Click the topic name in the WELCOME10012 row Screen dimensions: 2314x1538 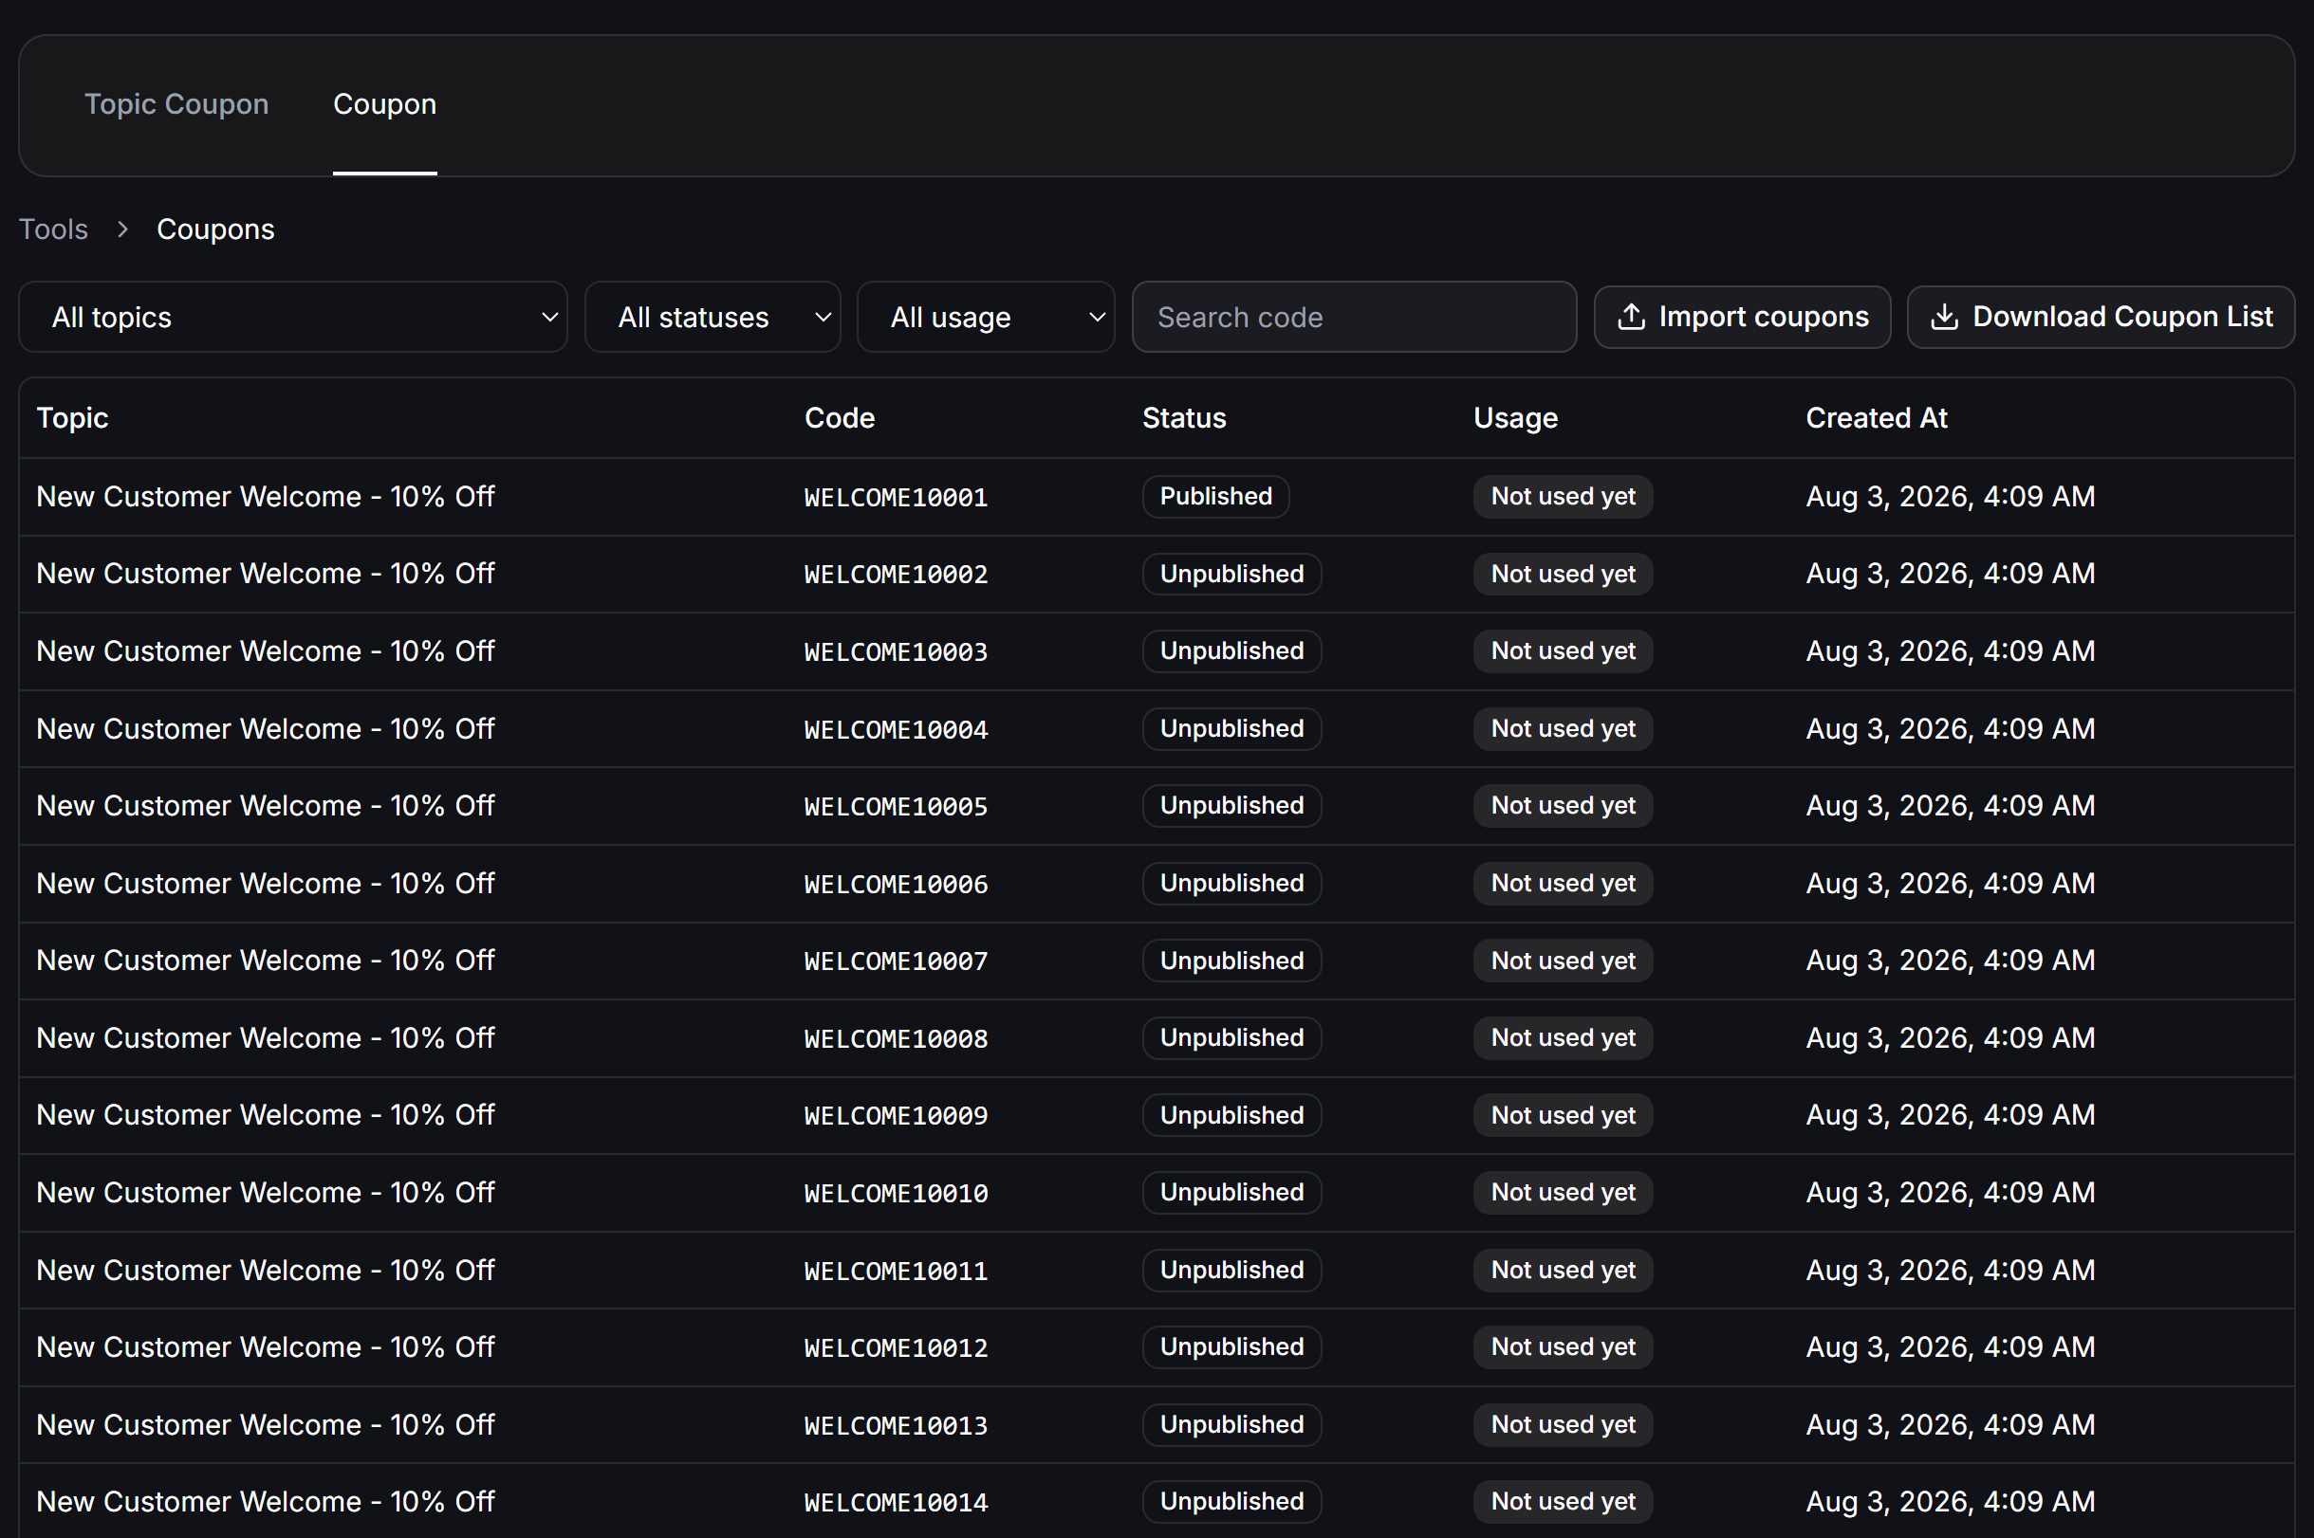[265, 1347]
